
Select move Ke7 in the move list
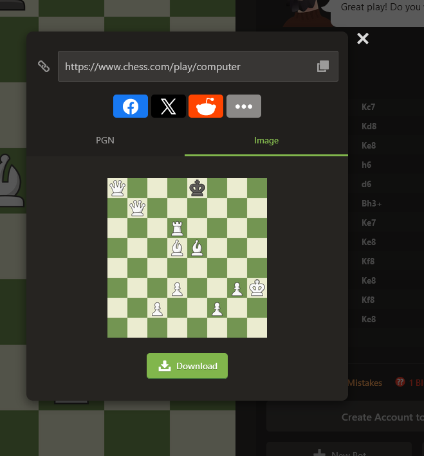pyautogui.click(x=369, y=223)
